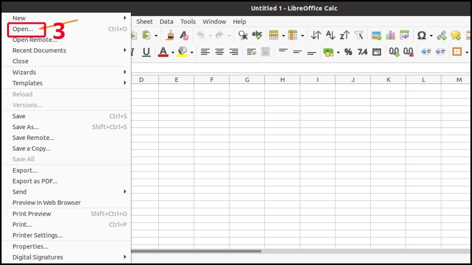
Task: Align cell text right
Action: pyautogui.click(x=234, y=51)
